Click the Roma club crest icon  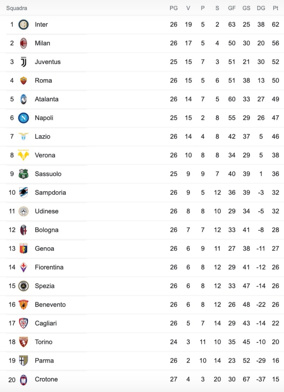pos(23,80)
